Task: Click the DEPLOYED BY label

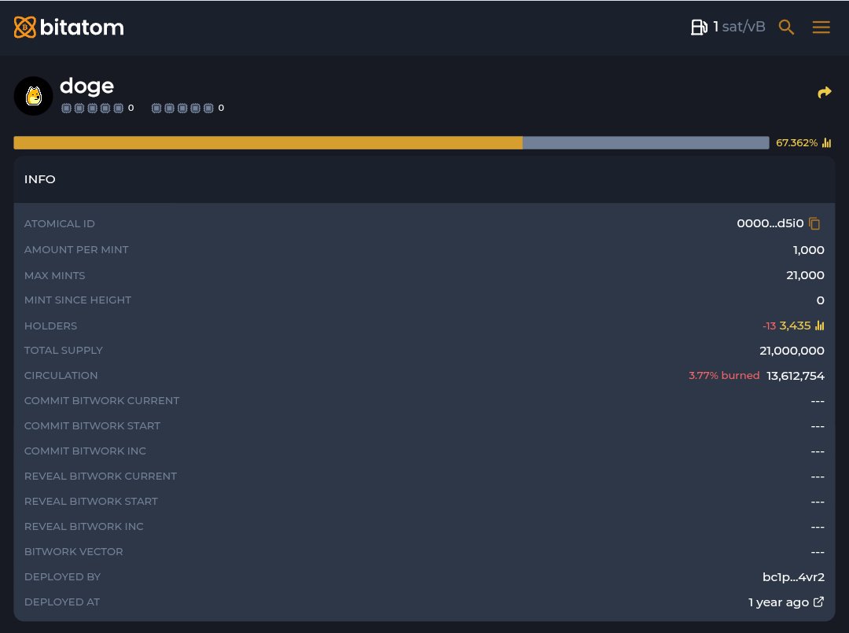Action: [x=62, y=576]
